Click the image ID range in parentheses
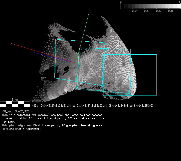 [131, 106]
